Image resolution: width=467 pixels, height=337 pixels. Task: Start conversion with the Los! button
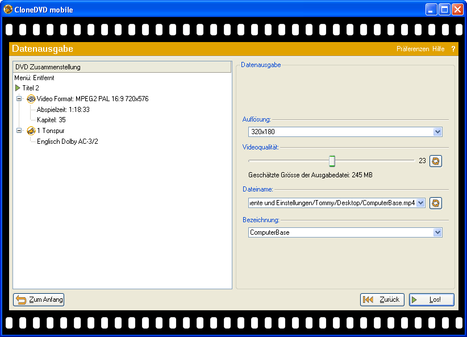coord(432,299)
